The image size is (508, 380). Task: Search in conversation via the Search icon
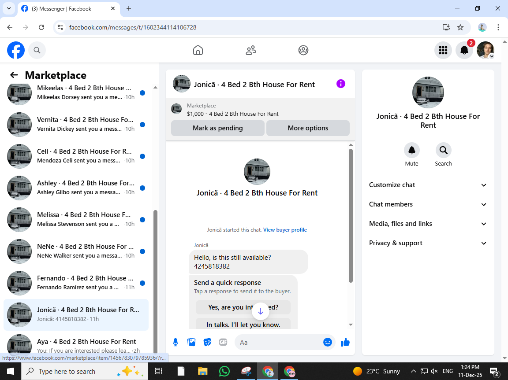click(443, 150)
